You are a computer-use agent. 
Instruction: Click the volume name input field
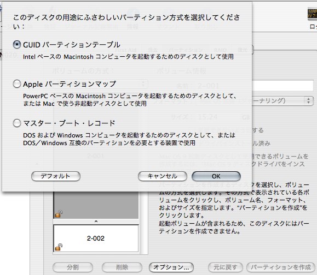[283, 86]
